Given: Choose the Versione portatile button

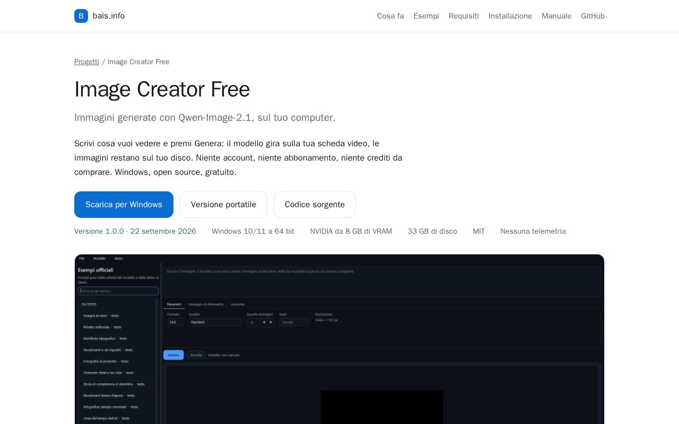Looking at the screenshot, I should point(223,205).
